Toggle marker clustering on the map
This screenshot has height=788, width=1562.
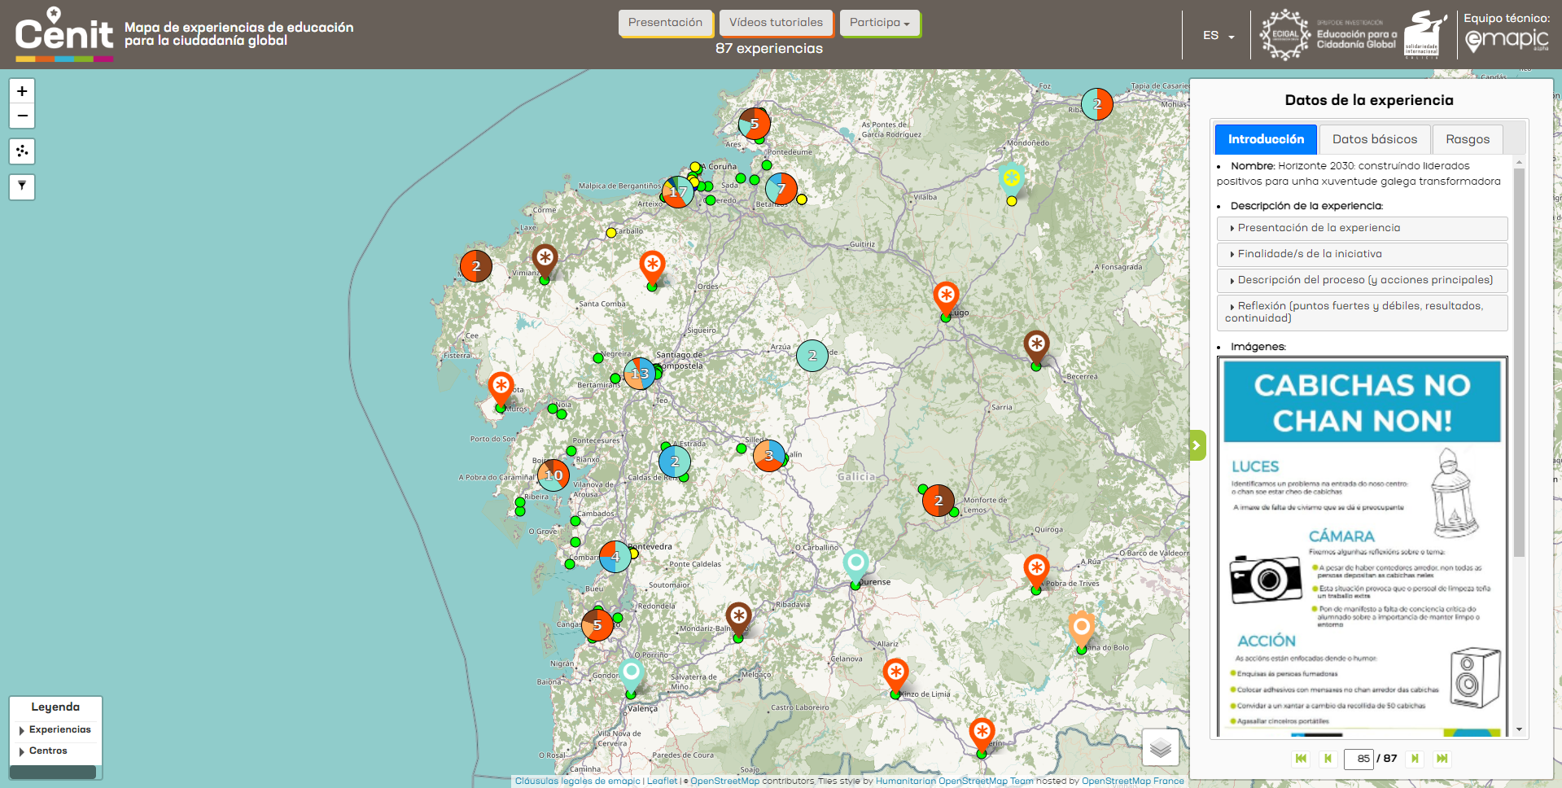[22, 151]
